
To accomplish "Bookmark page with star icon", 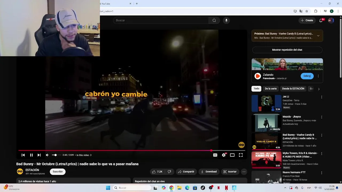I will (x=307, y=11).
